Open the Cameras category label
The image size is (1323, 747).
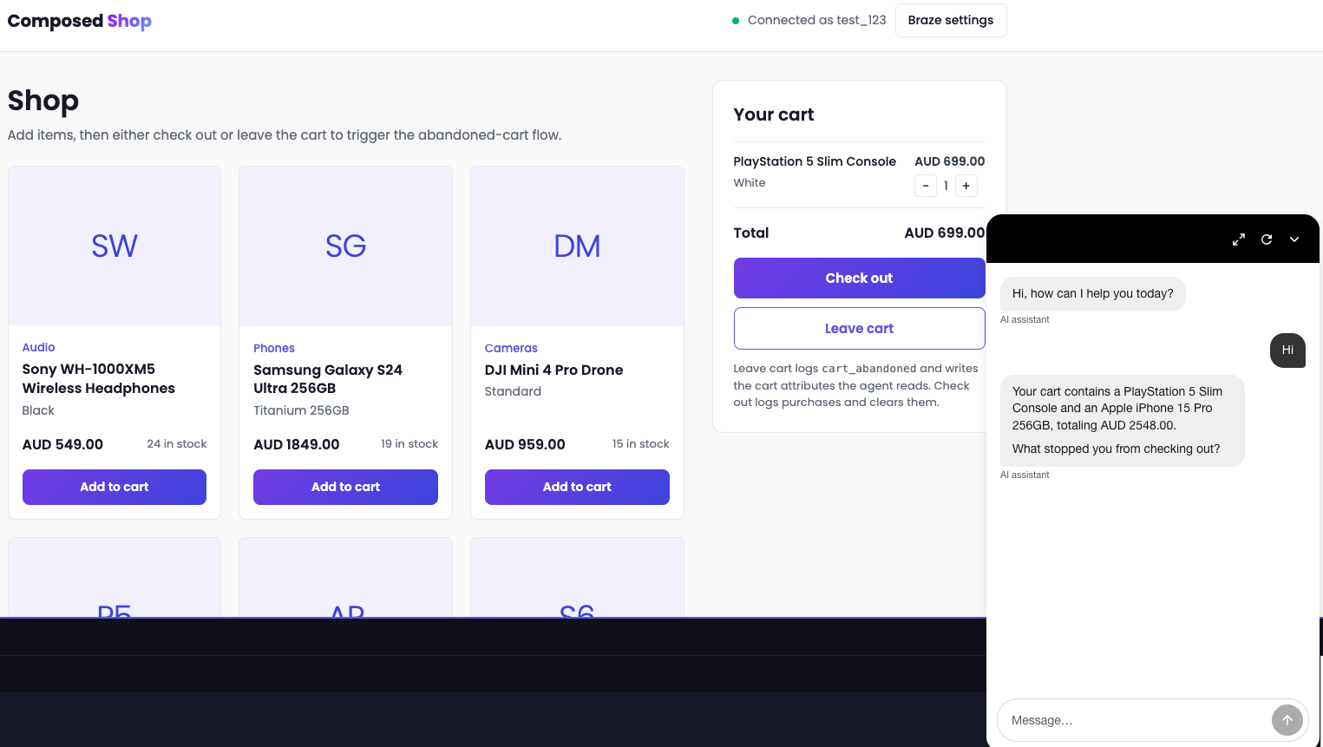tap(511, 348)
